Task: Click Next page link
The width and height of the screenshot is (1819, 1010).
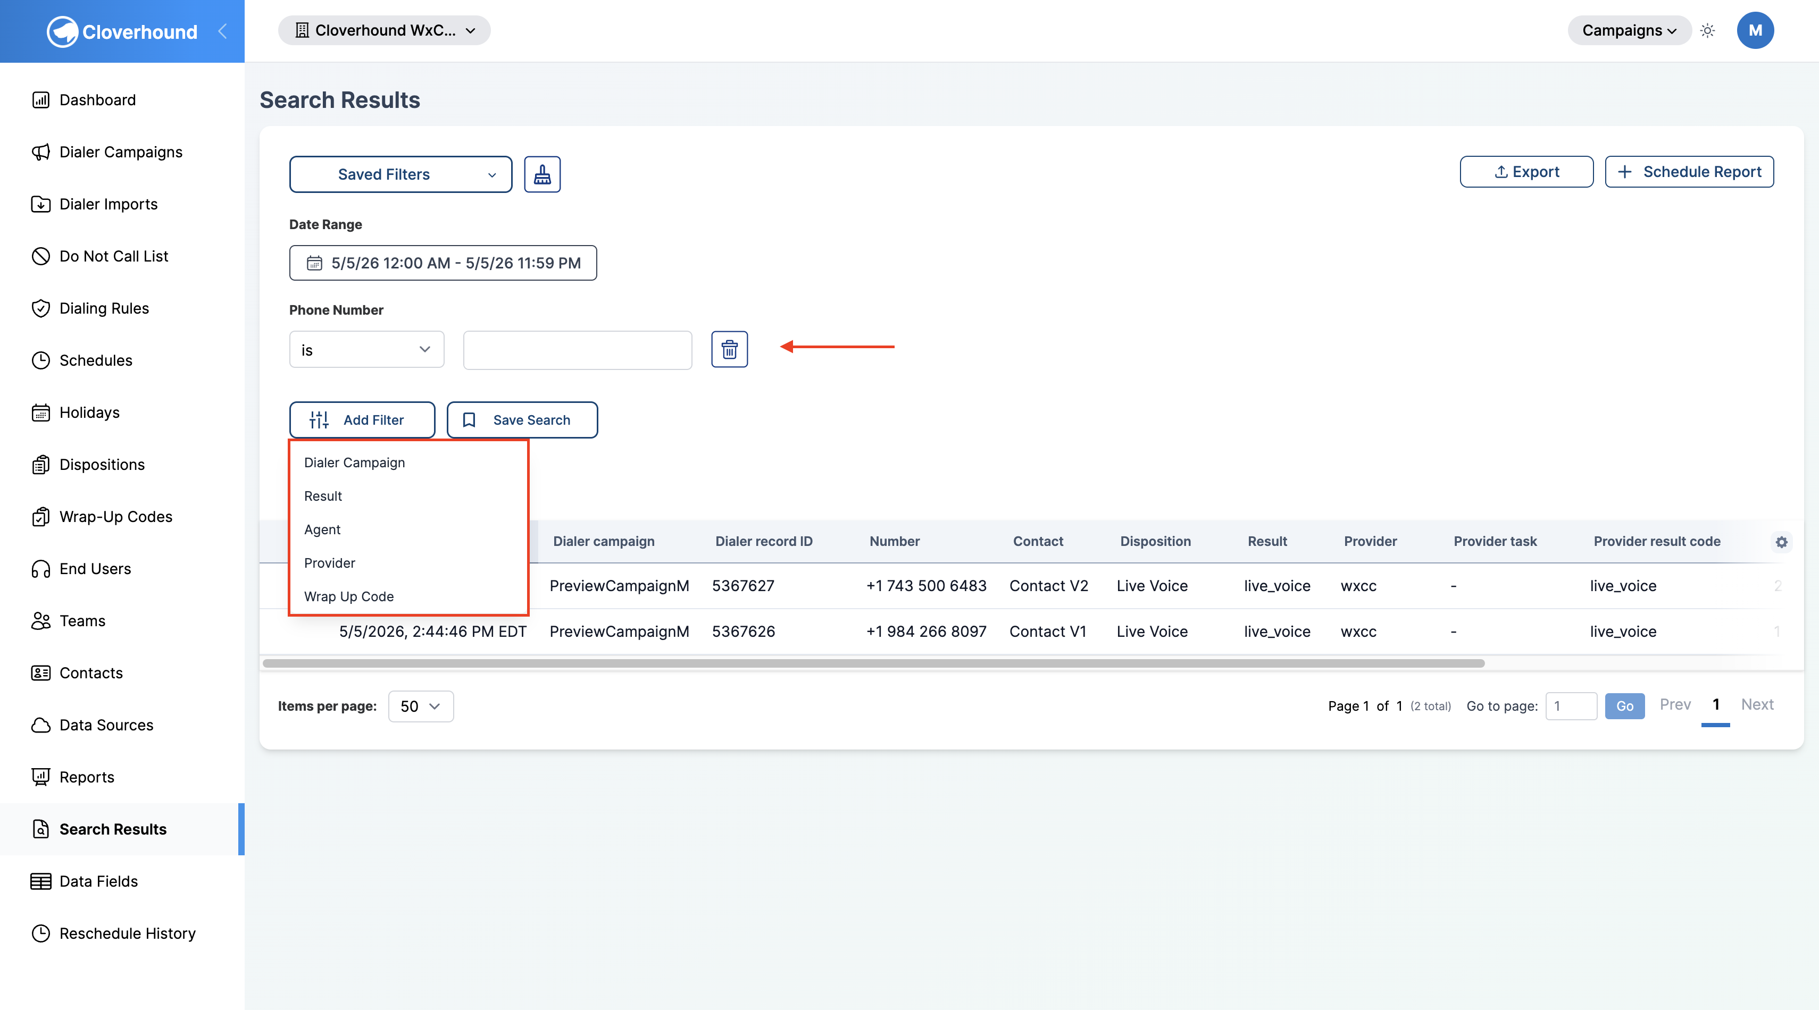Action: pyautogui.click(x=1757, y=704)
